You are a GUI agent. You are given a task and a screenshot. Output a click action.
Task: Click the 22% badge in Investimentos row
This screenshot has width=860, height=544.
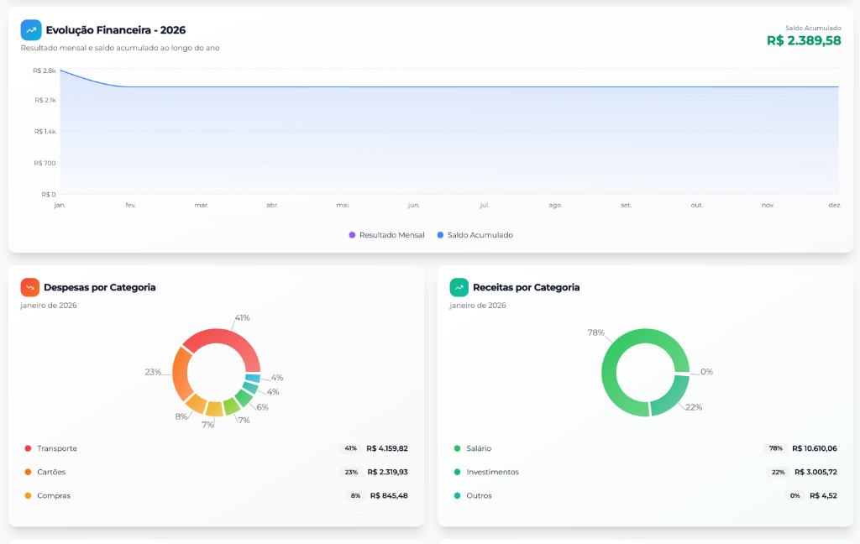pyautogui.click(x=778, y=472)
